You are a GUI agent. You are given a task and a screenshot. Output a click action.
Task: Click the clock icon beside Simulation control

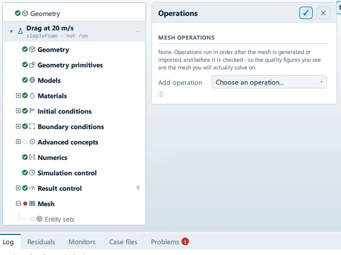pyautogui.click(x=32, y=173)
